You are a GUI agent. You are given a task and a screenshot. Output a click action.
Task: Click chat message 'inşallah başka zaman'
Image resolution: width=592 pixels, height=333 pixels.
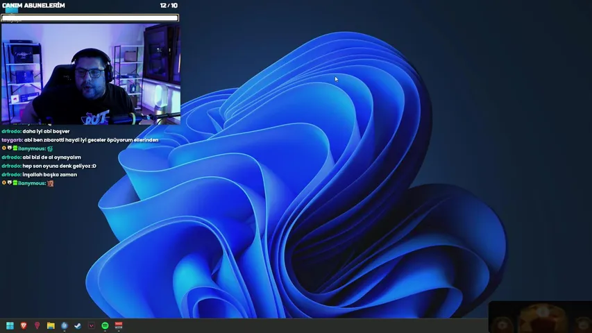coord(50,175)
